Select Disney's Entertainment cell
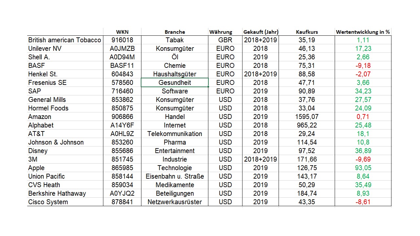 pos(175,151)
